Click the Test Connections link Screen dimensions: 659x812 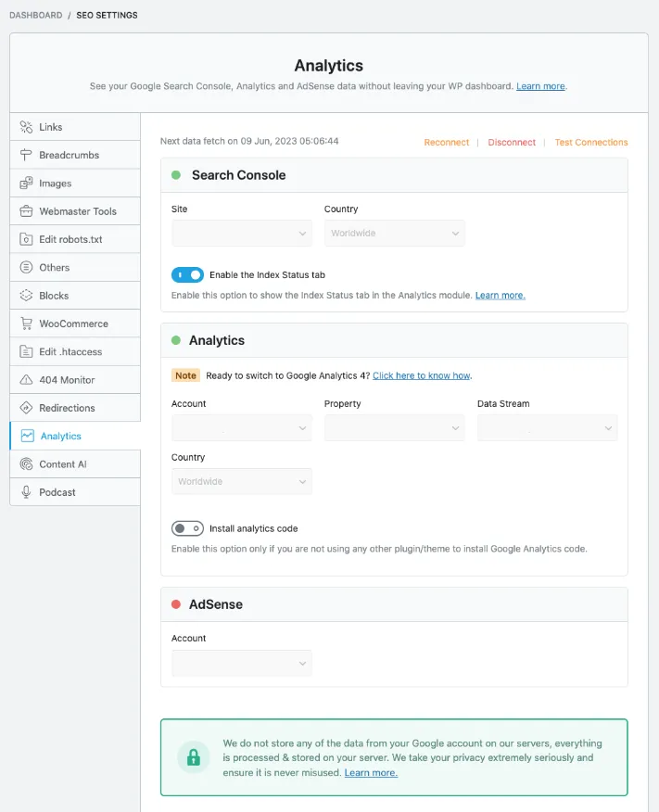tap(591, 143)
